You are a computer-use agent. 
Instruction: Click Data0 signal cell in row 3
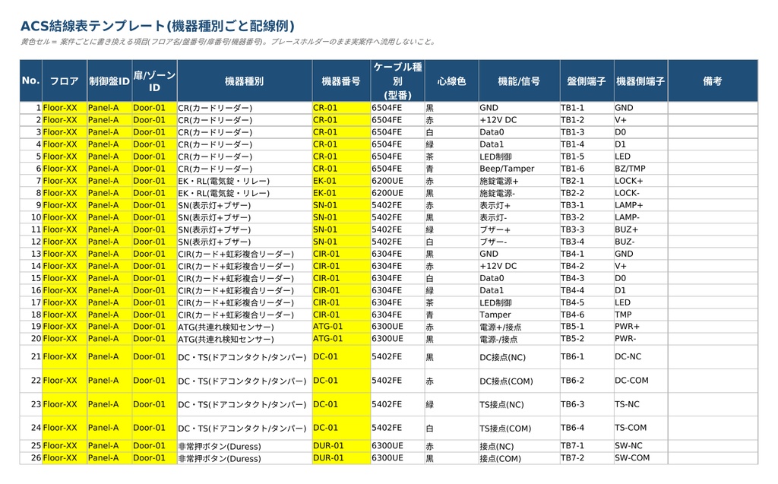[519, 132]
